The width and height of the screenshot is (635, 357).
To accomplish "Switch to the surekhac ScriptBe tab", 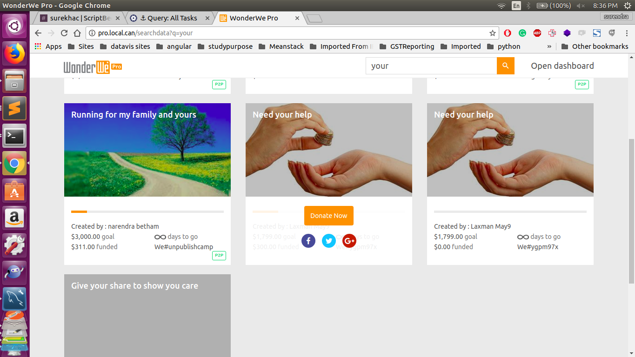I will [x=79, y=18].
